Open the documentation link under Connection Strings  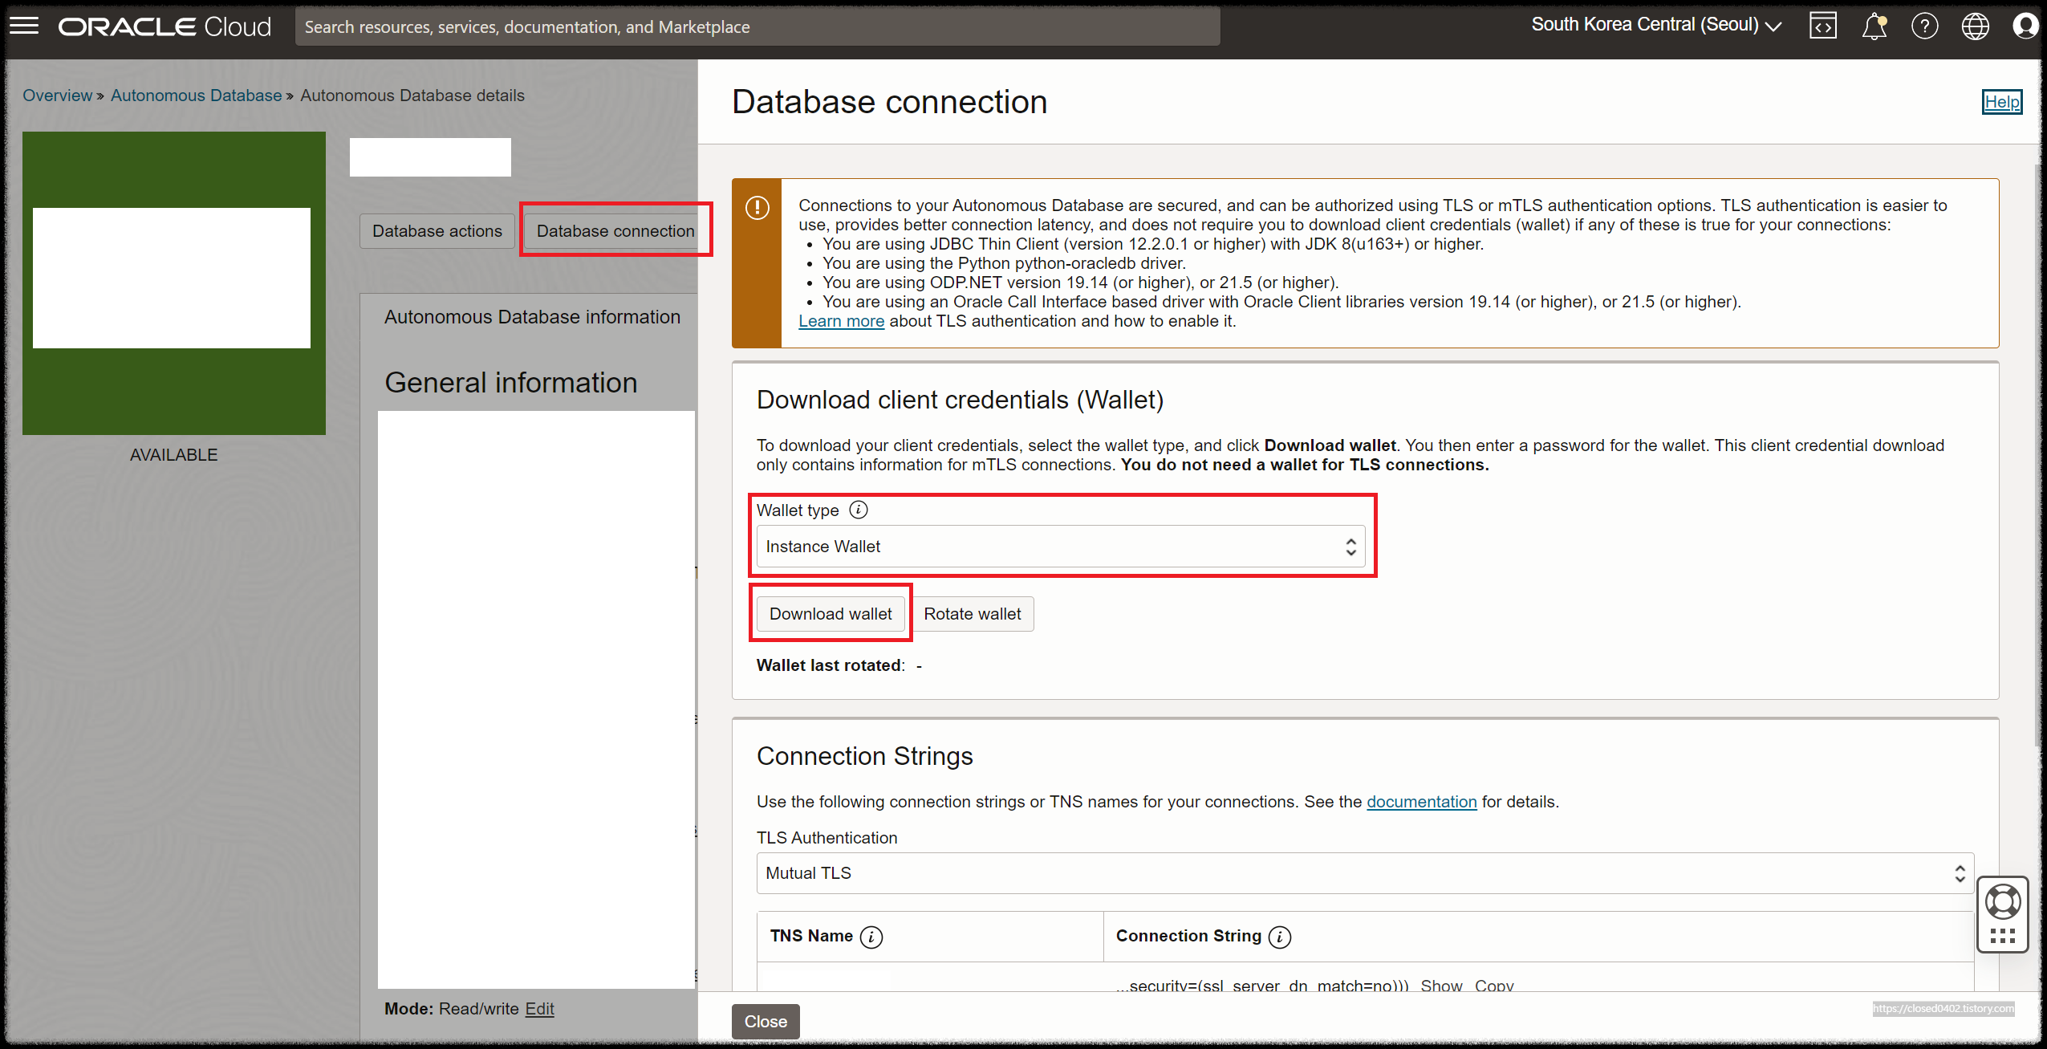1421,802
